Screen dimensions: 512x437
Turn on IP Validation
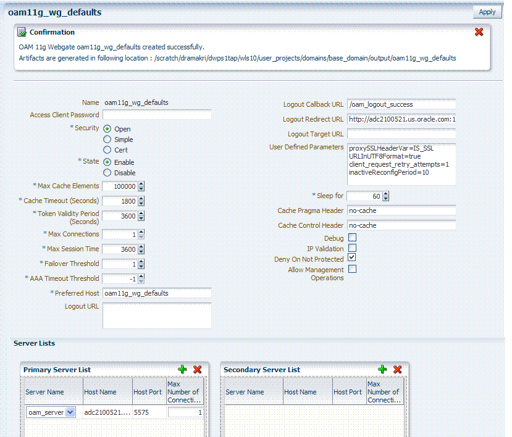point(352,248)
